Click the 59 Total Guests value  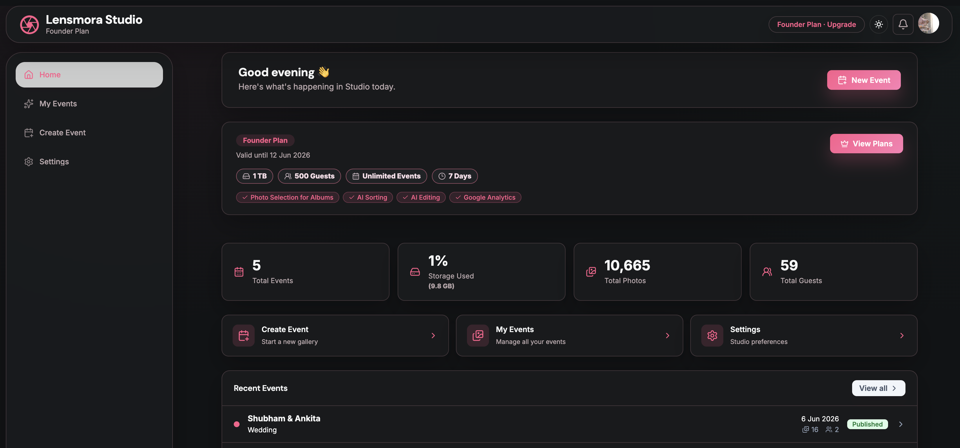(x=789, y=265)
